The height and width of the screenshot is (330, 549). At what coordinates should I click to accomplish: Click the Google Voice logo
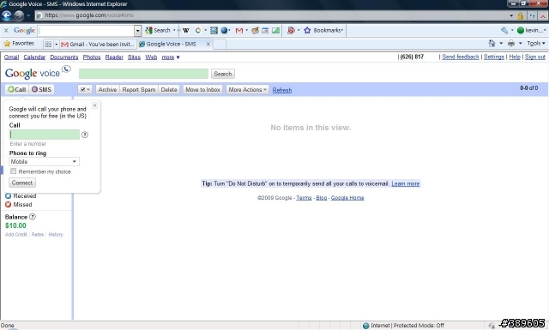click(x=38, y=73)
